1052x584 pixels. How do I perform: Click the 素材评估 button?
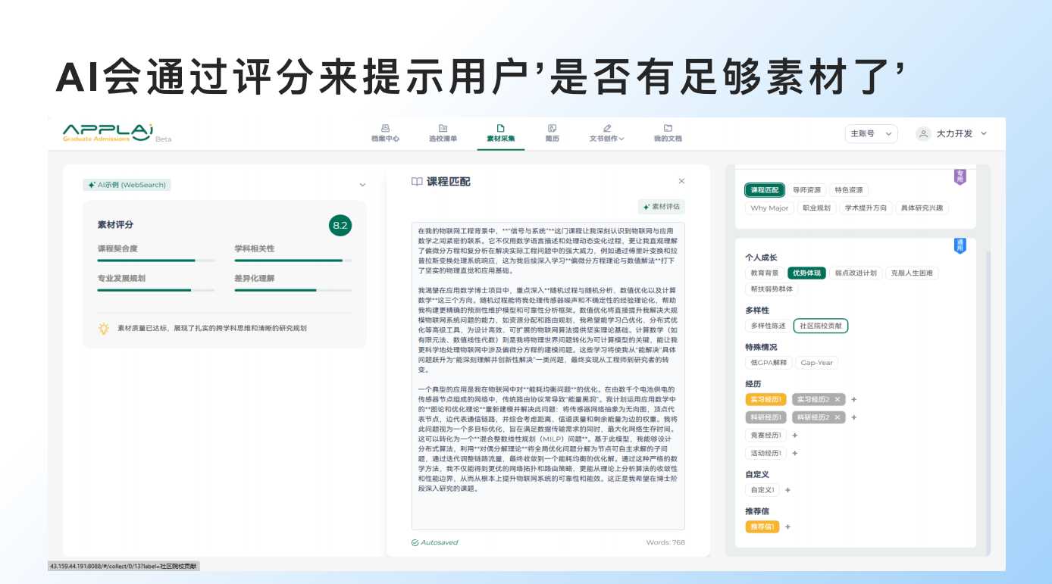[662, 206]
